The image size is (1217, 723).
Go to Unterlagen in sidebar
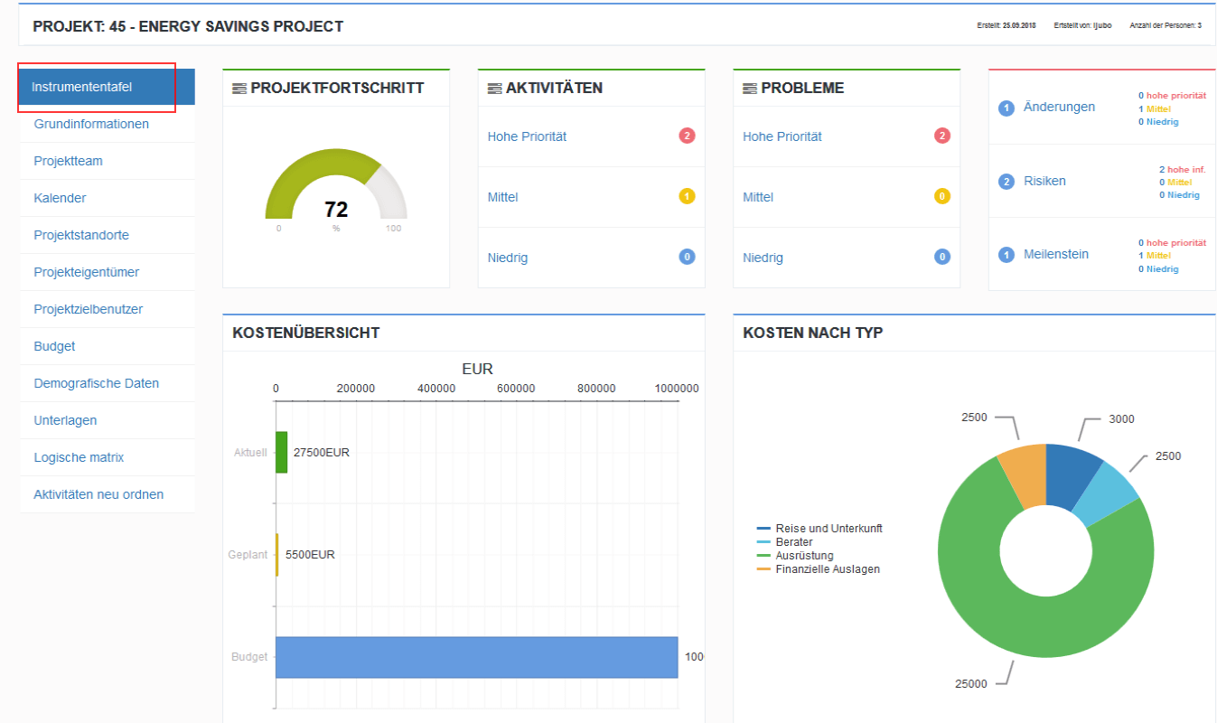coord(107,420)
